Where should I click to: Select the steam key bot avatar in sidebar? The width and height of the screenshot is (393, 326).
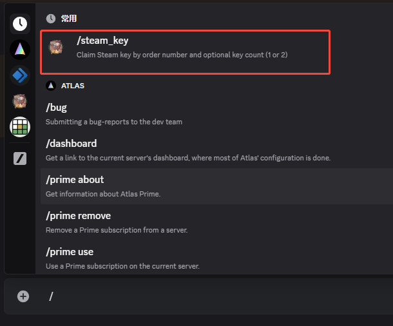coord(20,101)
